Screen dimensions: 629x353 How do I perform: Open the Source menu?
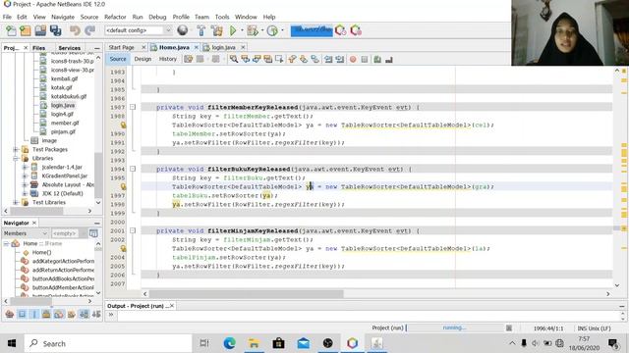(x=89, y=17)
